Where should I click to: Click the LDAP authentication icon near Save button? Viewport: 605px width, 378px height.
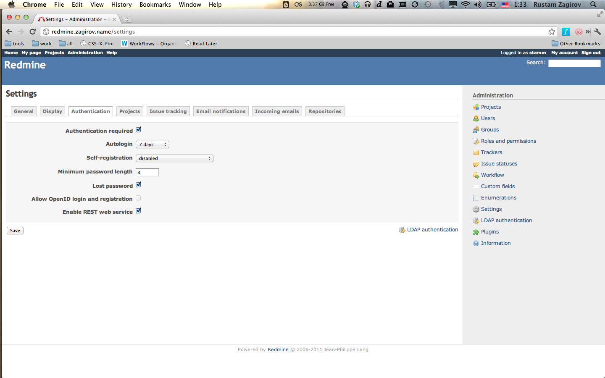click(402, 229)
